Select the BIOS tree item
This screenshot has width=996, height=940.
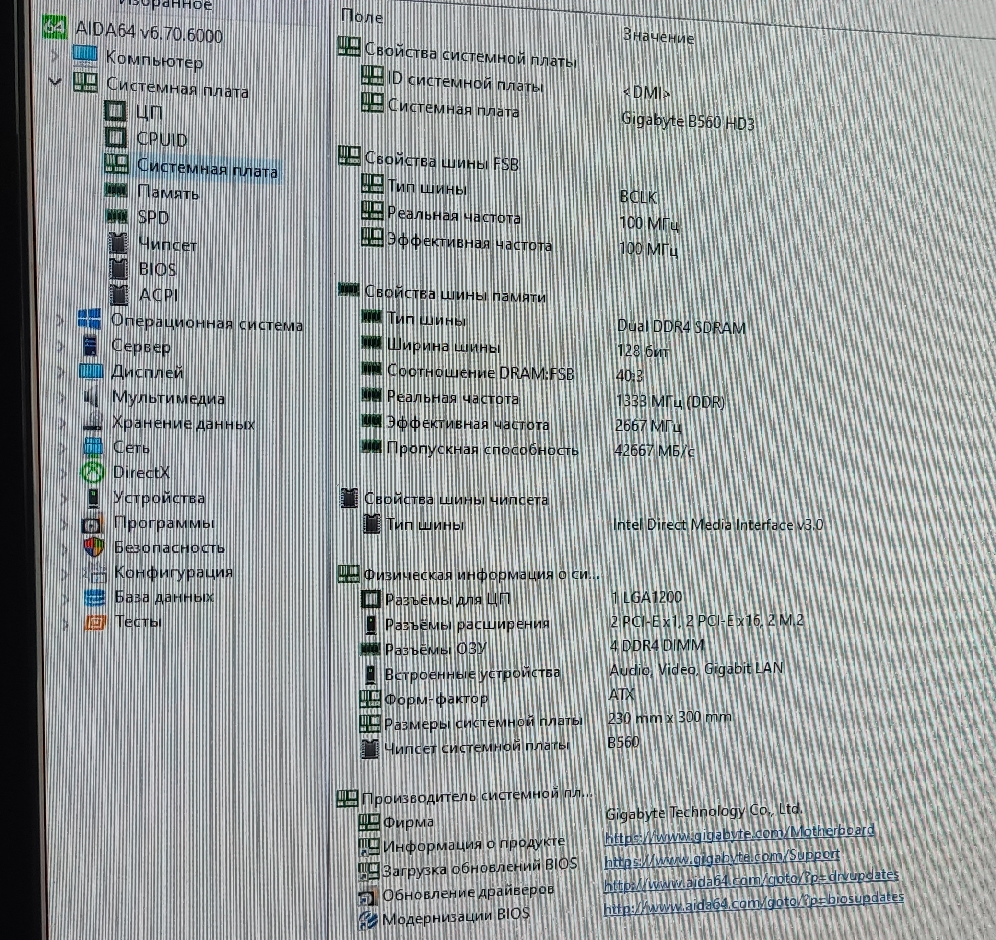coord(158,269)
